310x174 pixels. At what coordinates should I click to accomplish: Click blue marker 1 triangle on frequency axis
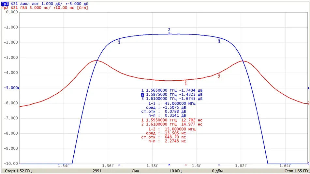pyautogui.click(x=119, y=165)
